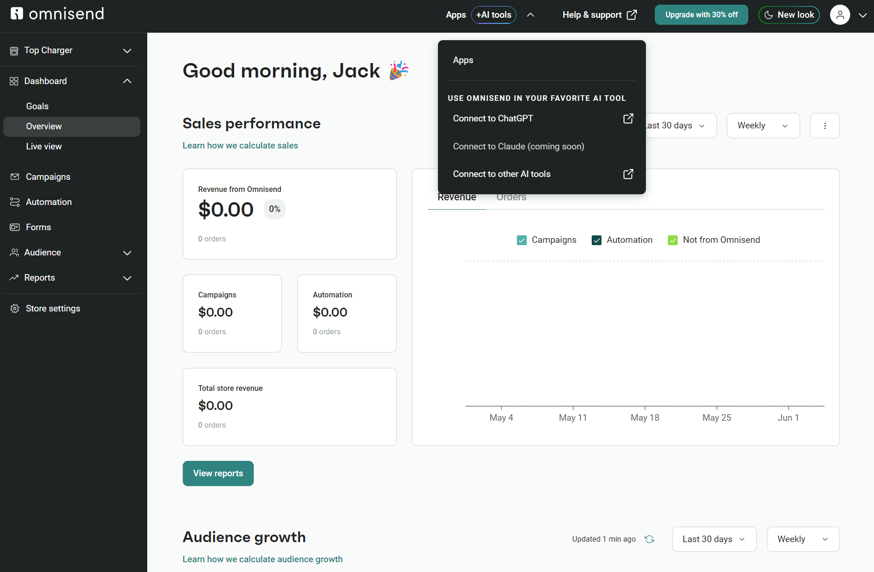Image resolution: width=874 pixels, height=572 pixels.
Task: Toggle the Campaigns chart checkbox
Action: 522,240
